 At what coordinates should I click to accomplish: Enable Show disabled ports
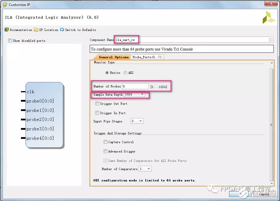[x=10, y=41]
